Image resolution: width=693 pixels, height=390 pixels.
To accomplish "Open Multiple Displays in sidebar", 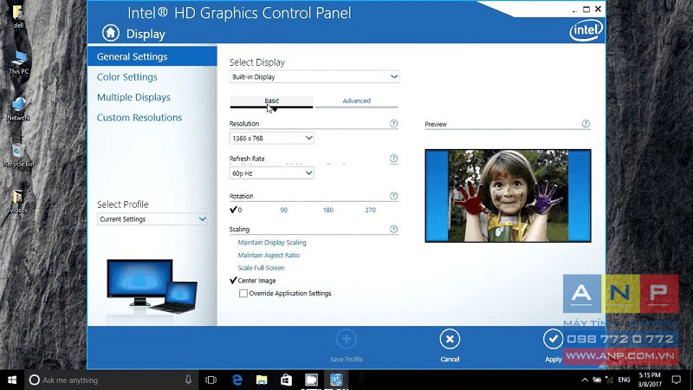I will pos(133,97).
